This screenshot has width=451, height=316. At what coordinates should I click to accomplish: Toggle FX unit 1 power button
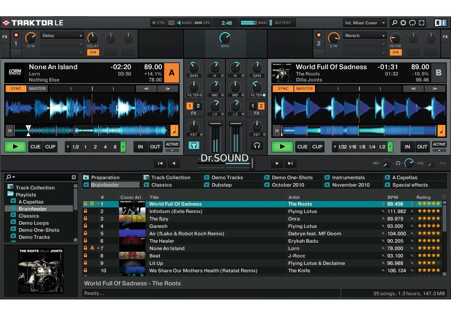16,35
